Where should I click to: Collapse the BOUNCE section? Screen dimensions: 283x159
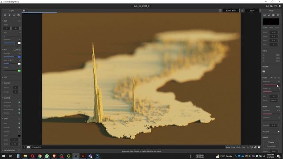click(6, 83)
